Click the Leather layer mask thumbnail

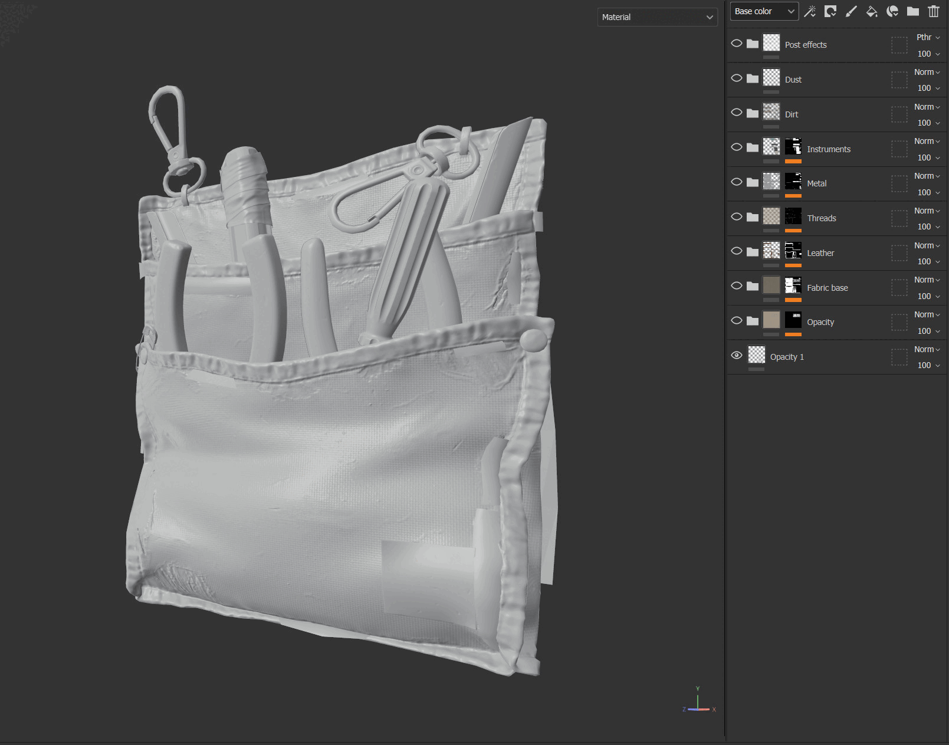(x=793, y=250)
